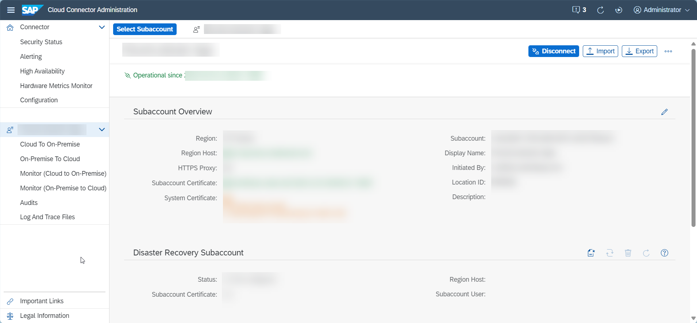Click the Operational since status icon

[x=127, y=75]
